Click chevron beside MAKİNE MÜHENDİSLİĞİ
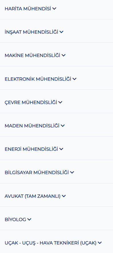Screen dimensions: 113x253 point(64,55)
